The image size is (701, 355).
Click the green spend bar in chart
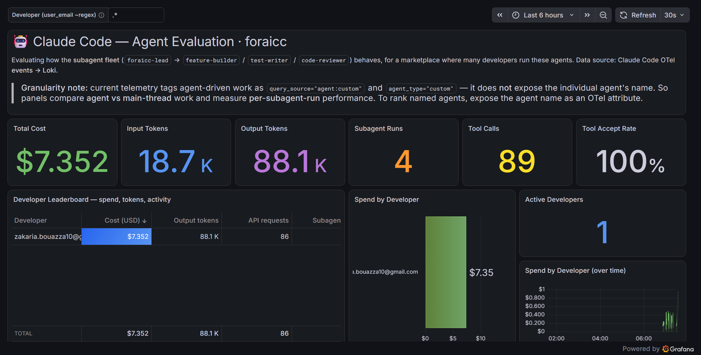coord(446,272)
